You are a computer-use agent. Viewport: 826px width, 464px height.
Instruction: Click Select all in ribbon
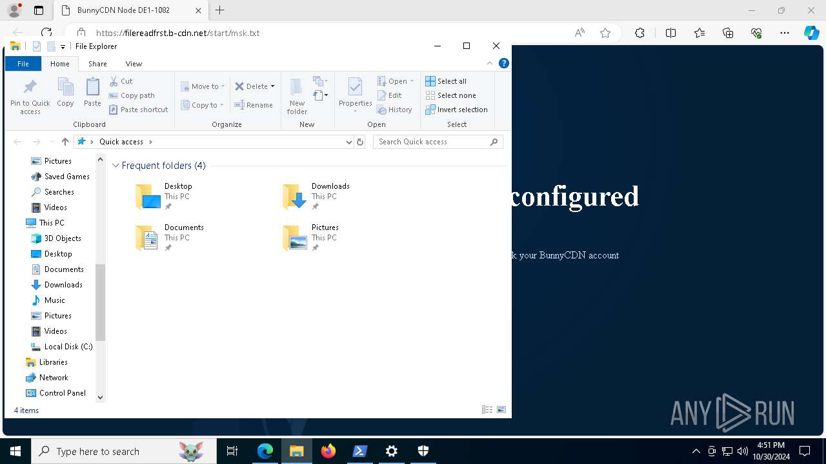[x=446, y=81]
